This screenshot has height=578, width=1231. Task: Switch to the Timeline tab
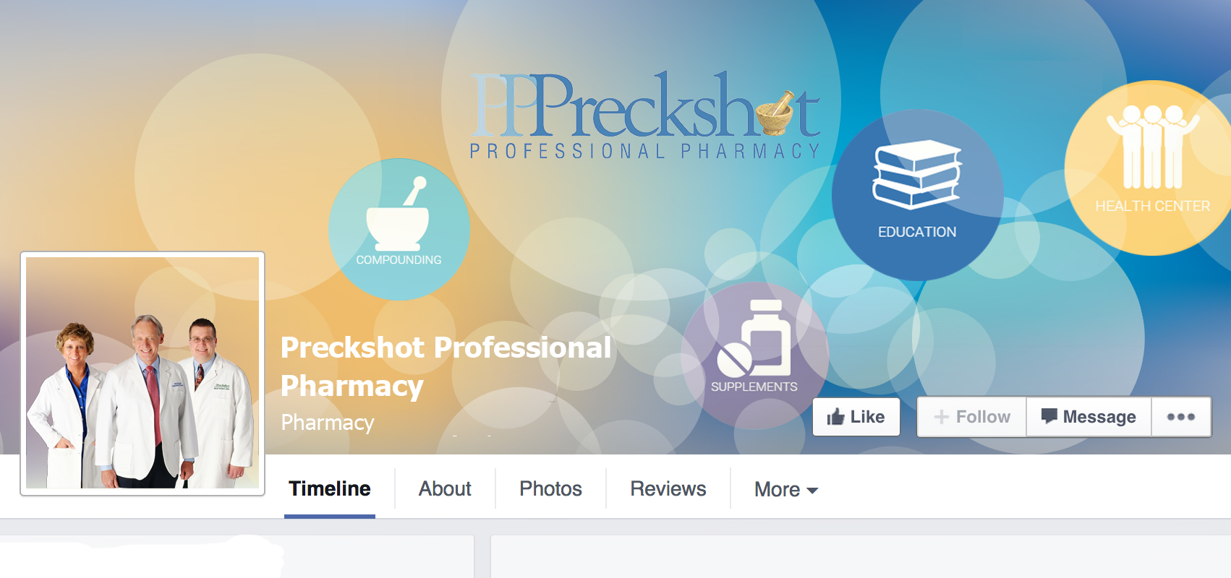(x=330, y=489)
